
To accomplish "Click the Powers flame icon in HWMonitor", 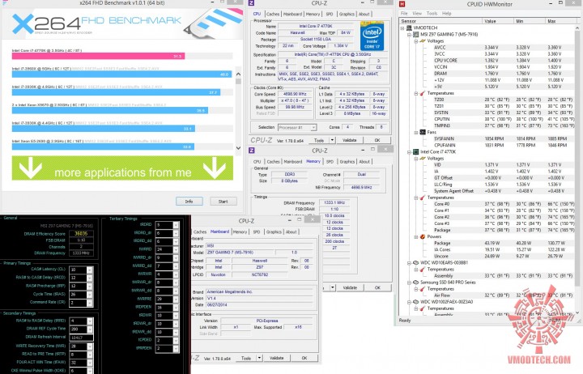I will coord(423,236).
